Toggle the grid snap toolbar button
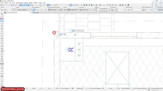 (32, 5)
